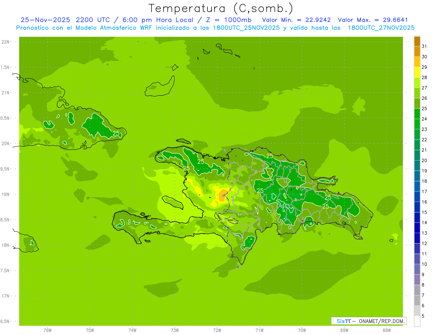Image resolution: width=434 pixels, height=335 pixels.
Task: Click the '74W' longitude label
Action: 132,330
